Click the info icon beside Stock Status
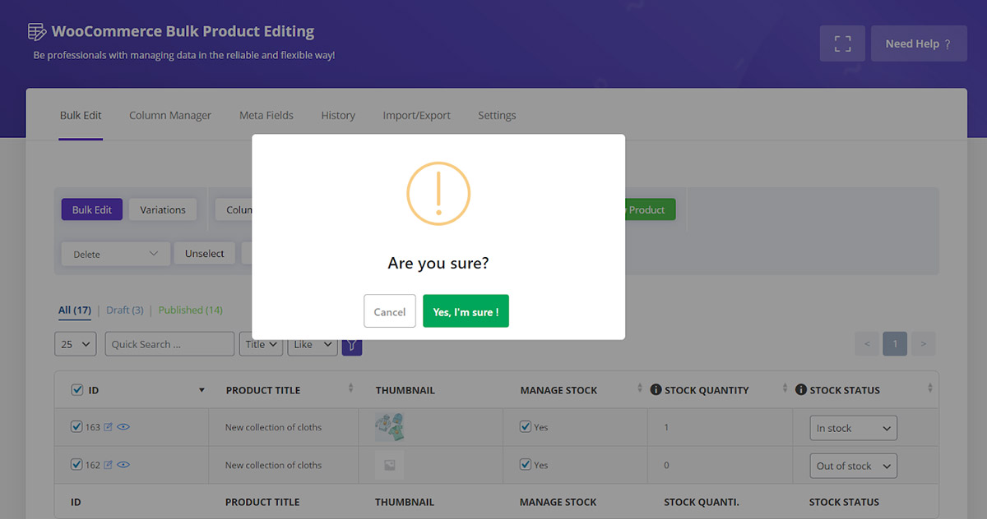The width and height of the screenshot is (987, 519). pyautogui.click(x=801, y=390)
